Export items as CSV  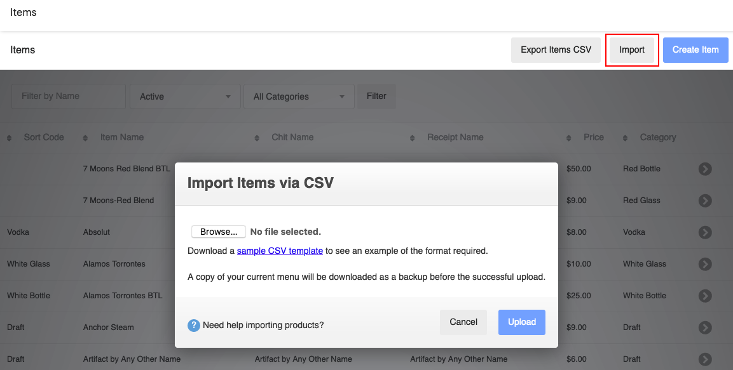pyautogui.click(x=556, y=50)
